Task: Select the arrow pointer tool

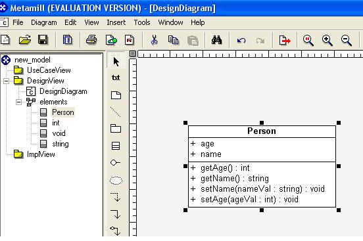Action: click(x=116, y=62)
